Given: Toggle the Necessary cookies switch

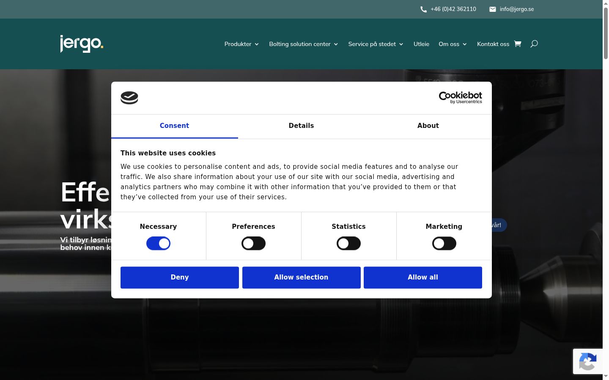Looking at the screenshot, I should 158,244.
